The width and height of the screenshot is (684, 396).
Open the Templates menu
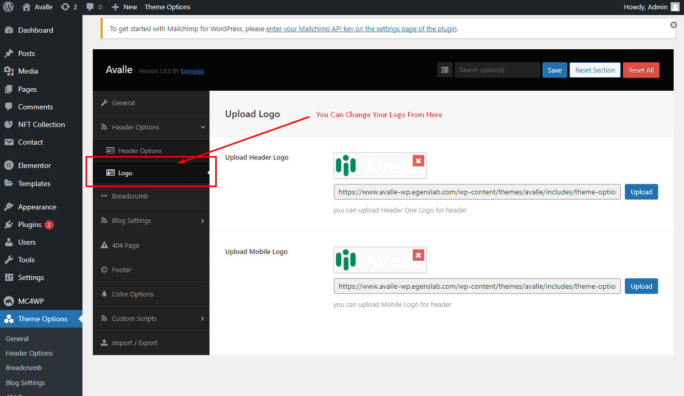pyautogui.click(x=41, y=183)
